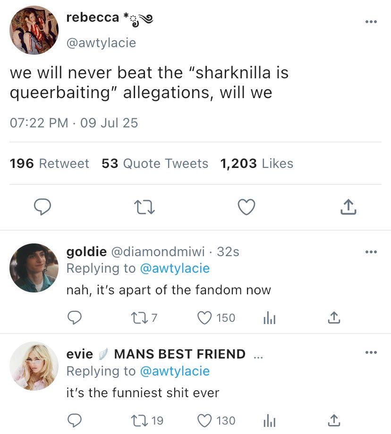391x434 pixels.
Task: Share goldie's reply
Action: [x=333, y=318]
